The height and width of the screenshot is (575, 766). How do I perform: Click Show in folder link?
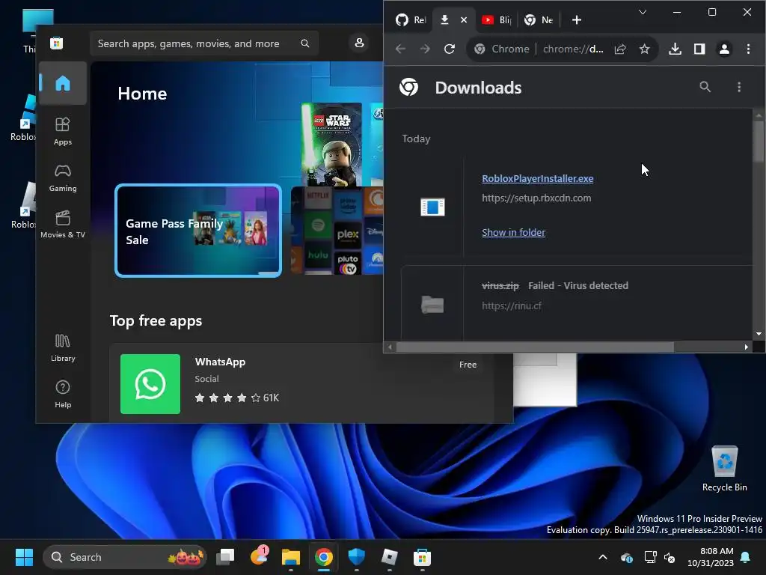(x=513, y=232)
